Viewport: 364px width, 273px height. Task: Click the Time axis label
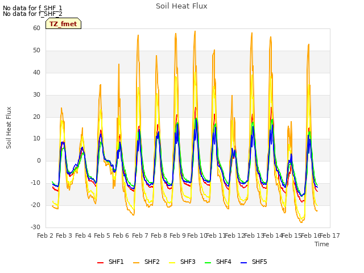322,244
